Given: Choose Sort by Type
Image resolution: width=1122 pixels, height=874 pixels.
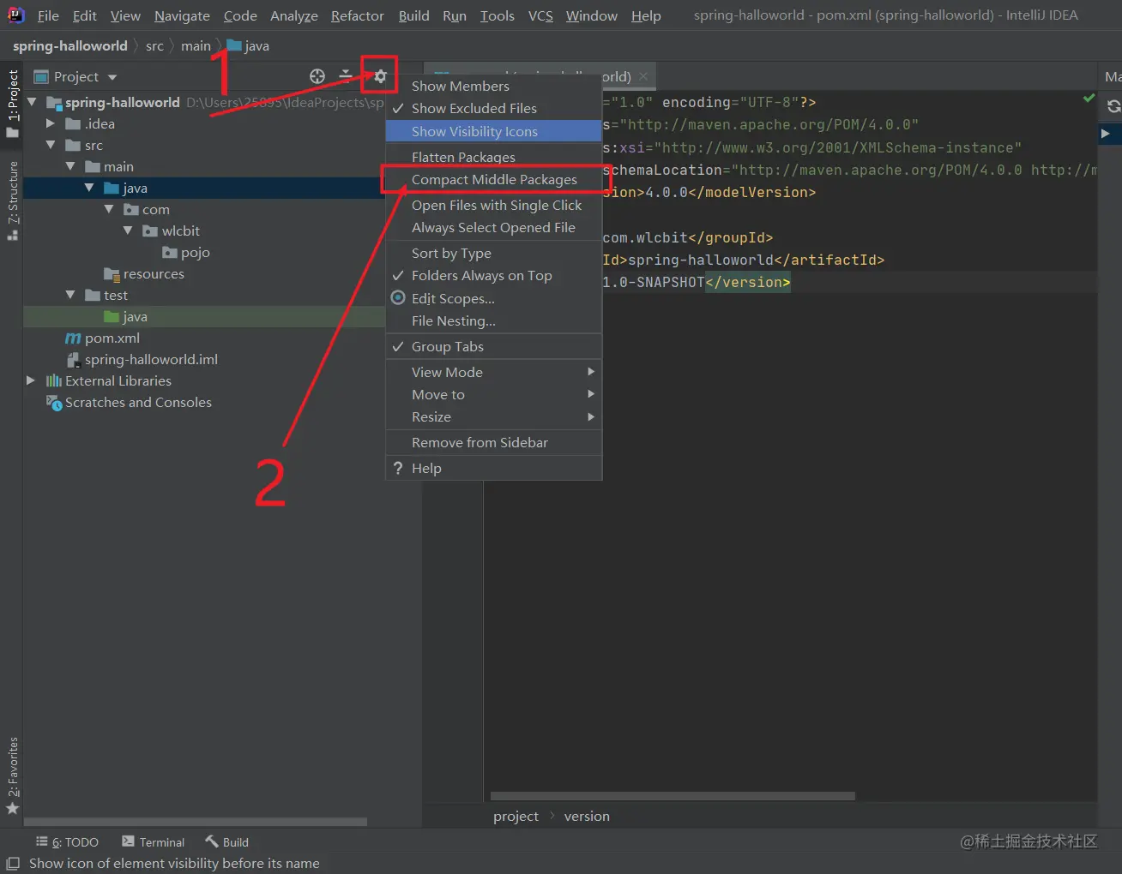Looking at the screenshot, I should [493, 253].
